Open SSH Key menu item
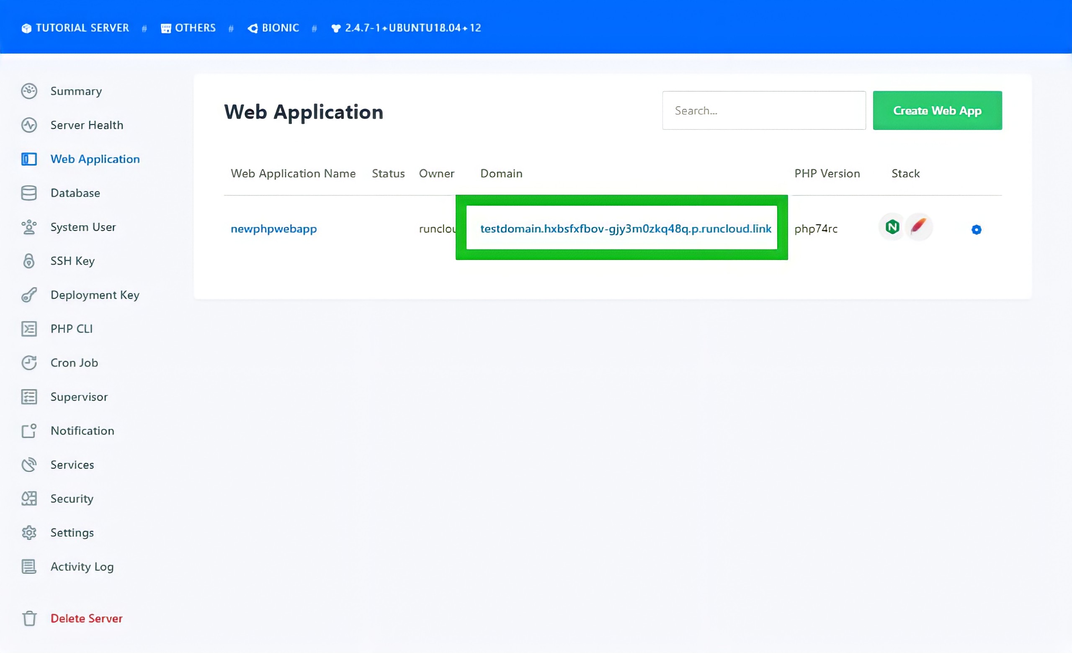 pyautogui.click(x=73, y=261)
